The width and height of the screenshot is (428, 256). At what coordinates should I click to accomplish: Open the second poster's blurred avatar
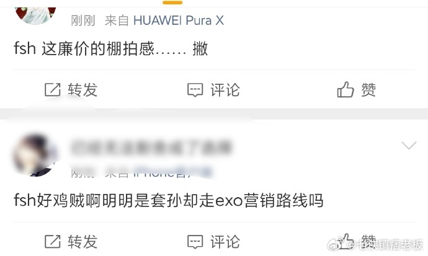tap(35, 154)
